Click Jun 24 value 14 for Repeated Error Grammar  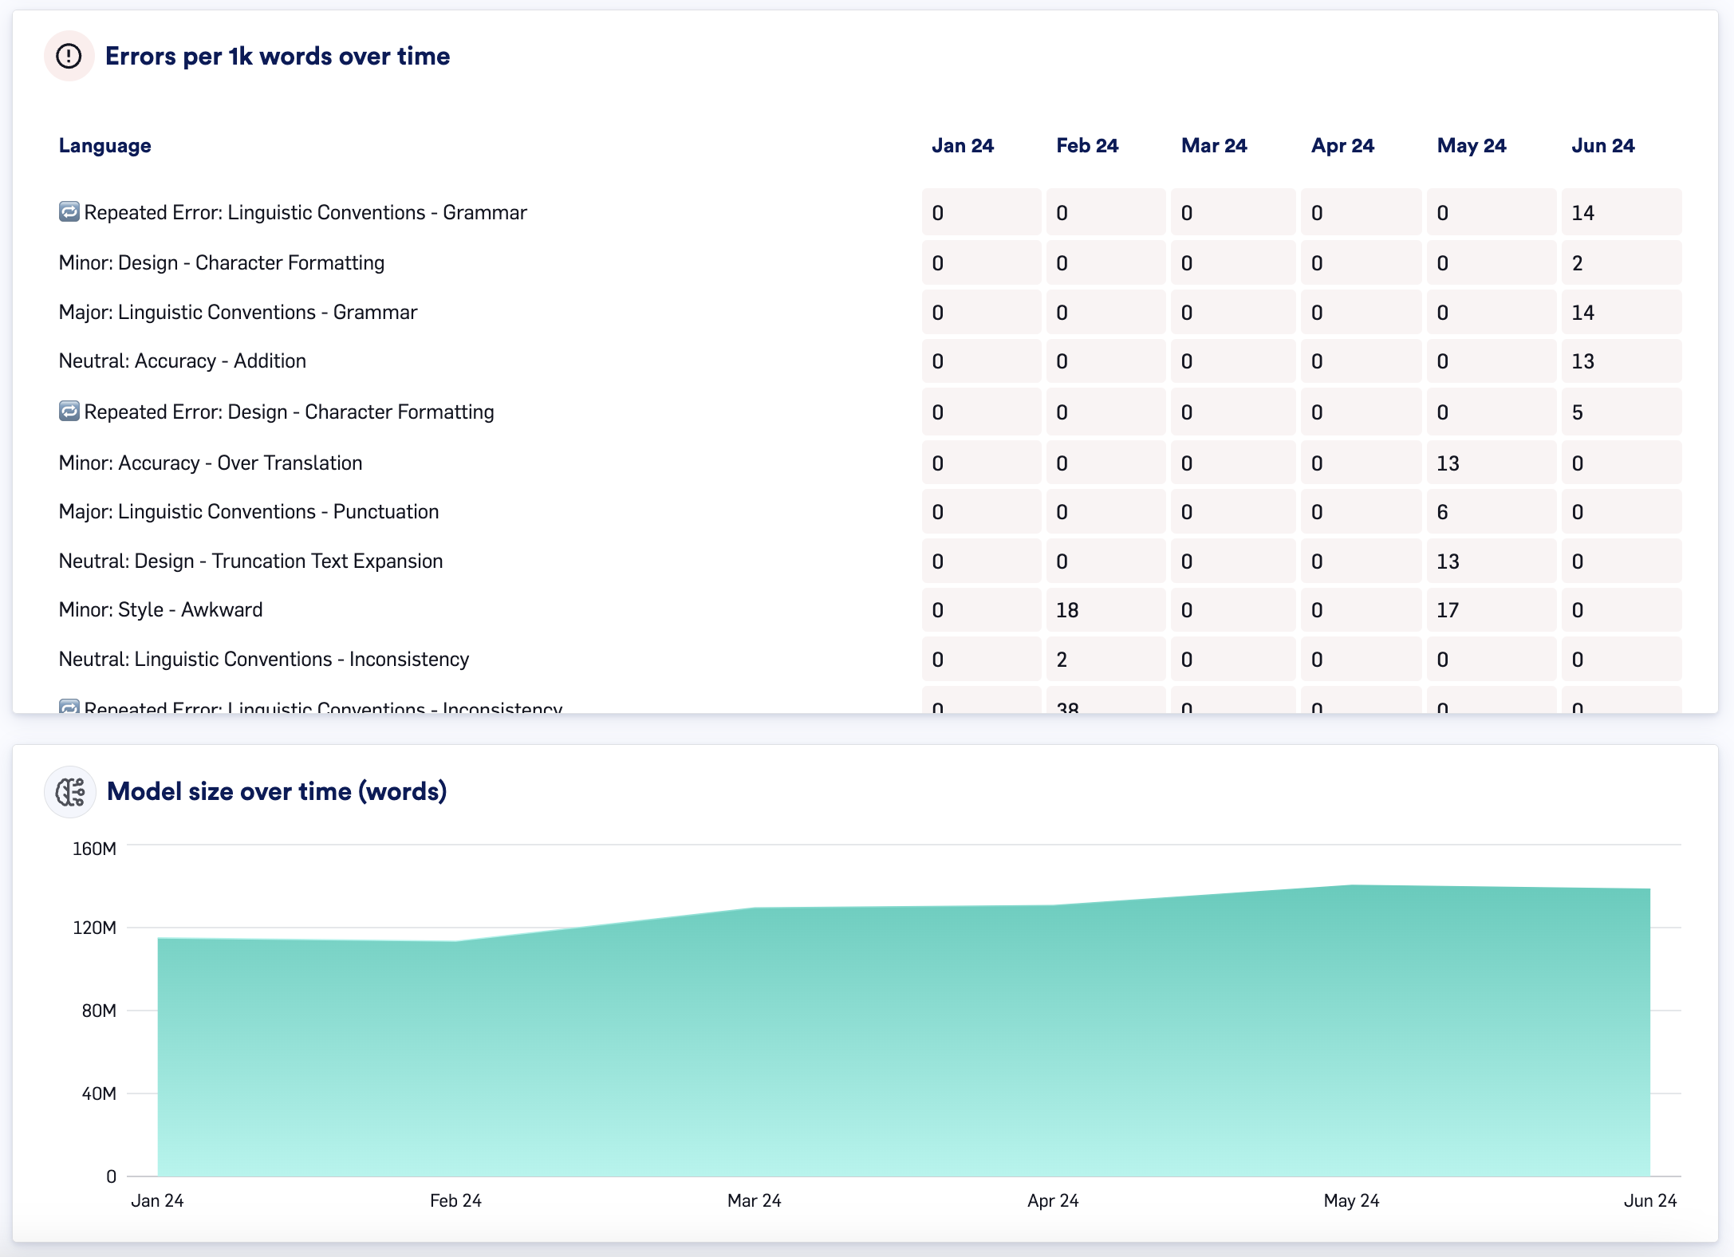click(x=1622, y=212)
